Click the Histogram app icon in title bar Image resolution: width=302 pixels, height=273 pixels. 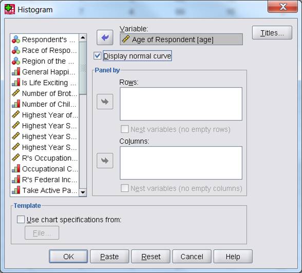pos(10,9)
